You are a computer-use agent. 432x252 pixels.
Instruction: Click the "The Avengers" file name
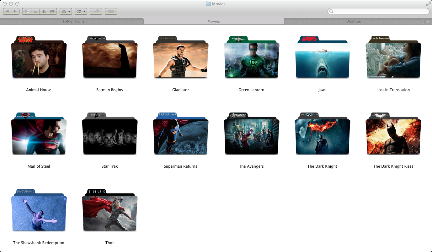251,166
